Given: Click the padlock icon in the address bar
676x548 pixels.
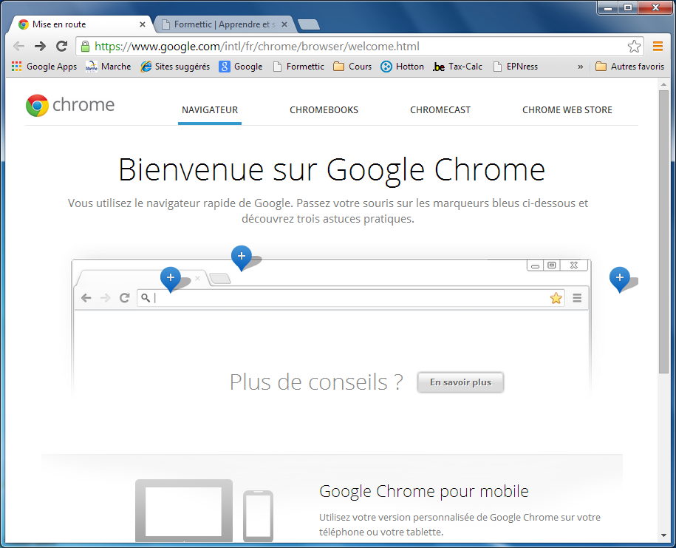Looking at the screenshot, I should tap(83, 45).
